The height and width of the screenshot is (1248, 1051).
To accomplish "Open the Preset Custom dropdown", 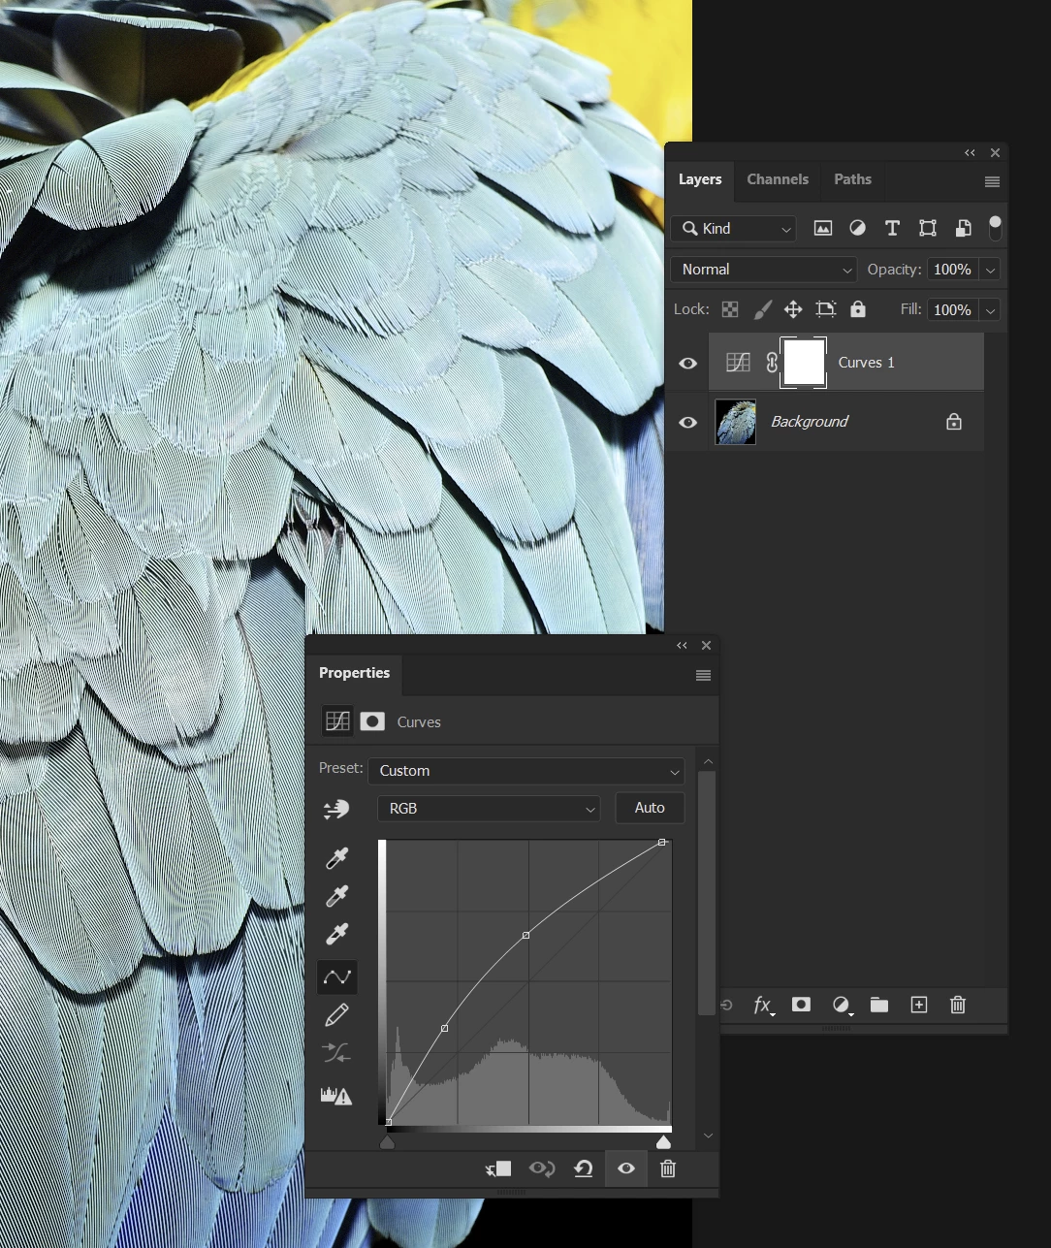I will click(526, 771).
